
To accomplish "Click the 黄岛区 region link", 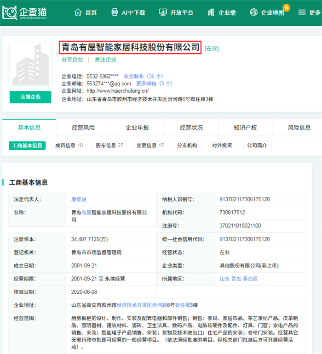I will 250,279.
